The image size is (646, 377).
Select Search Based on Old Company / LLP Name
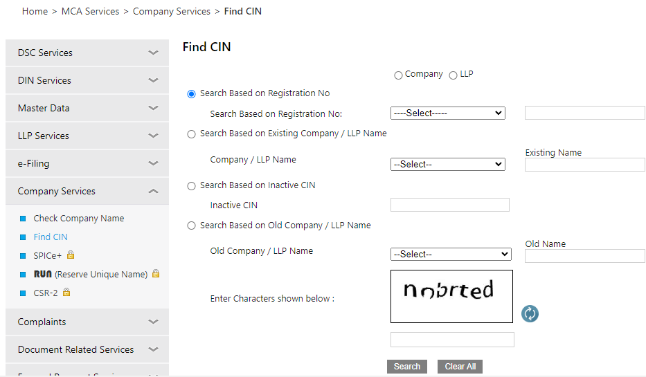pos(192,226)
